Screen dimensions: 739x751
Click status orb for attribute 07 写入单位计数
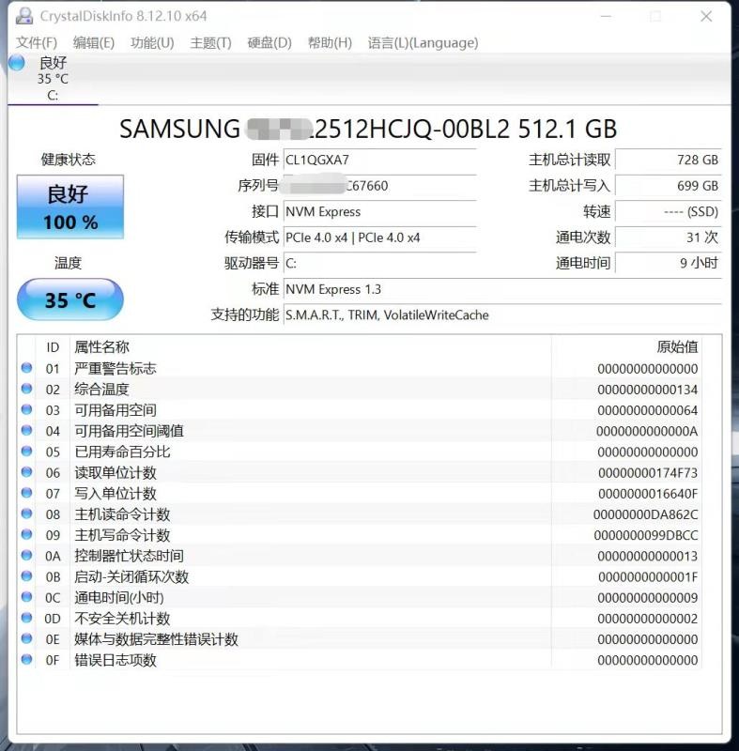27,493
